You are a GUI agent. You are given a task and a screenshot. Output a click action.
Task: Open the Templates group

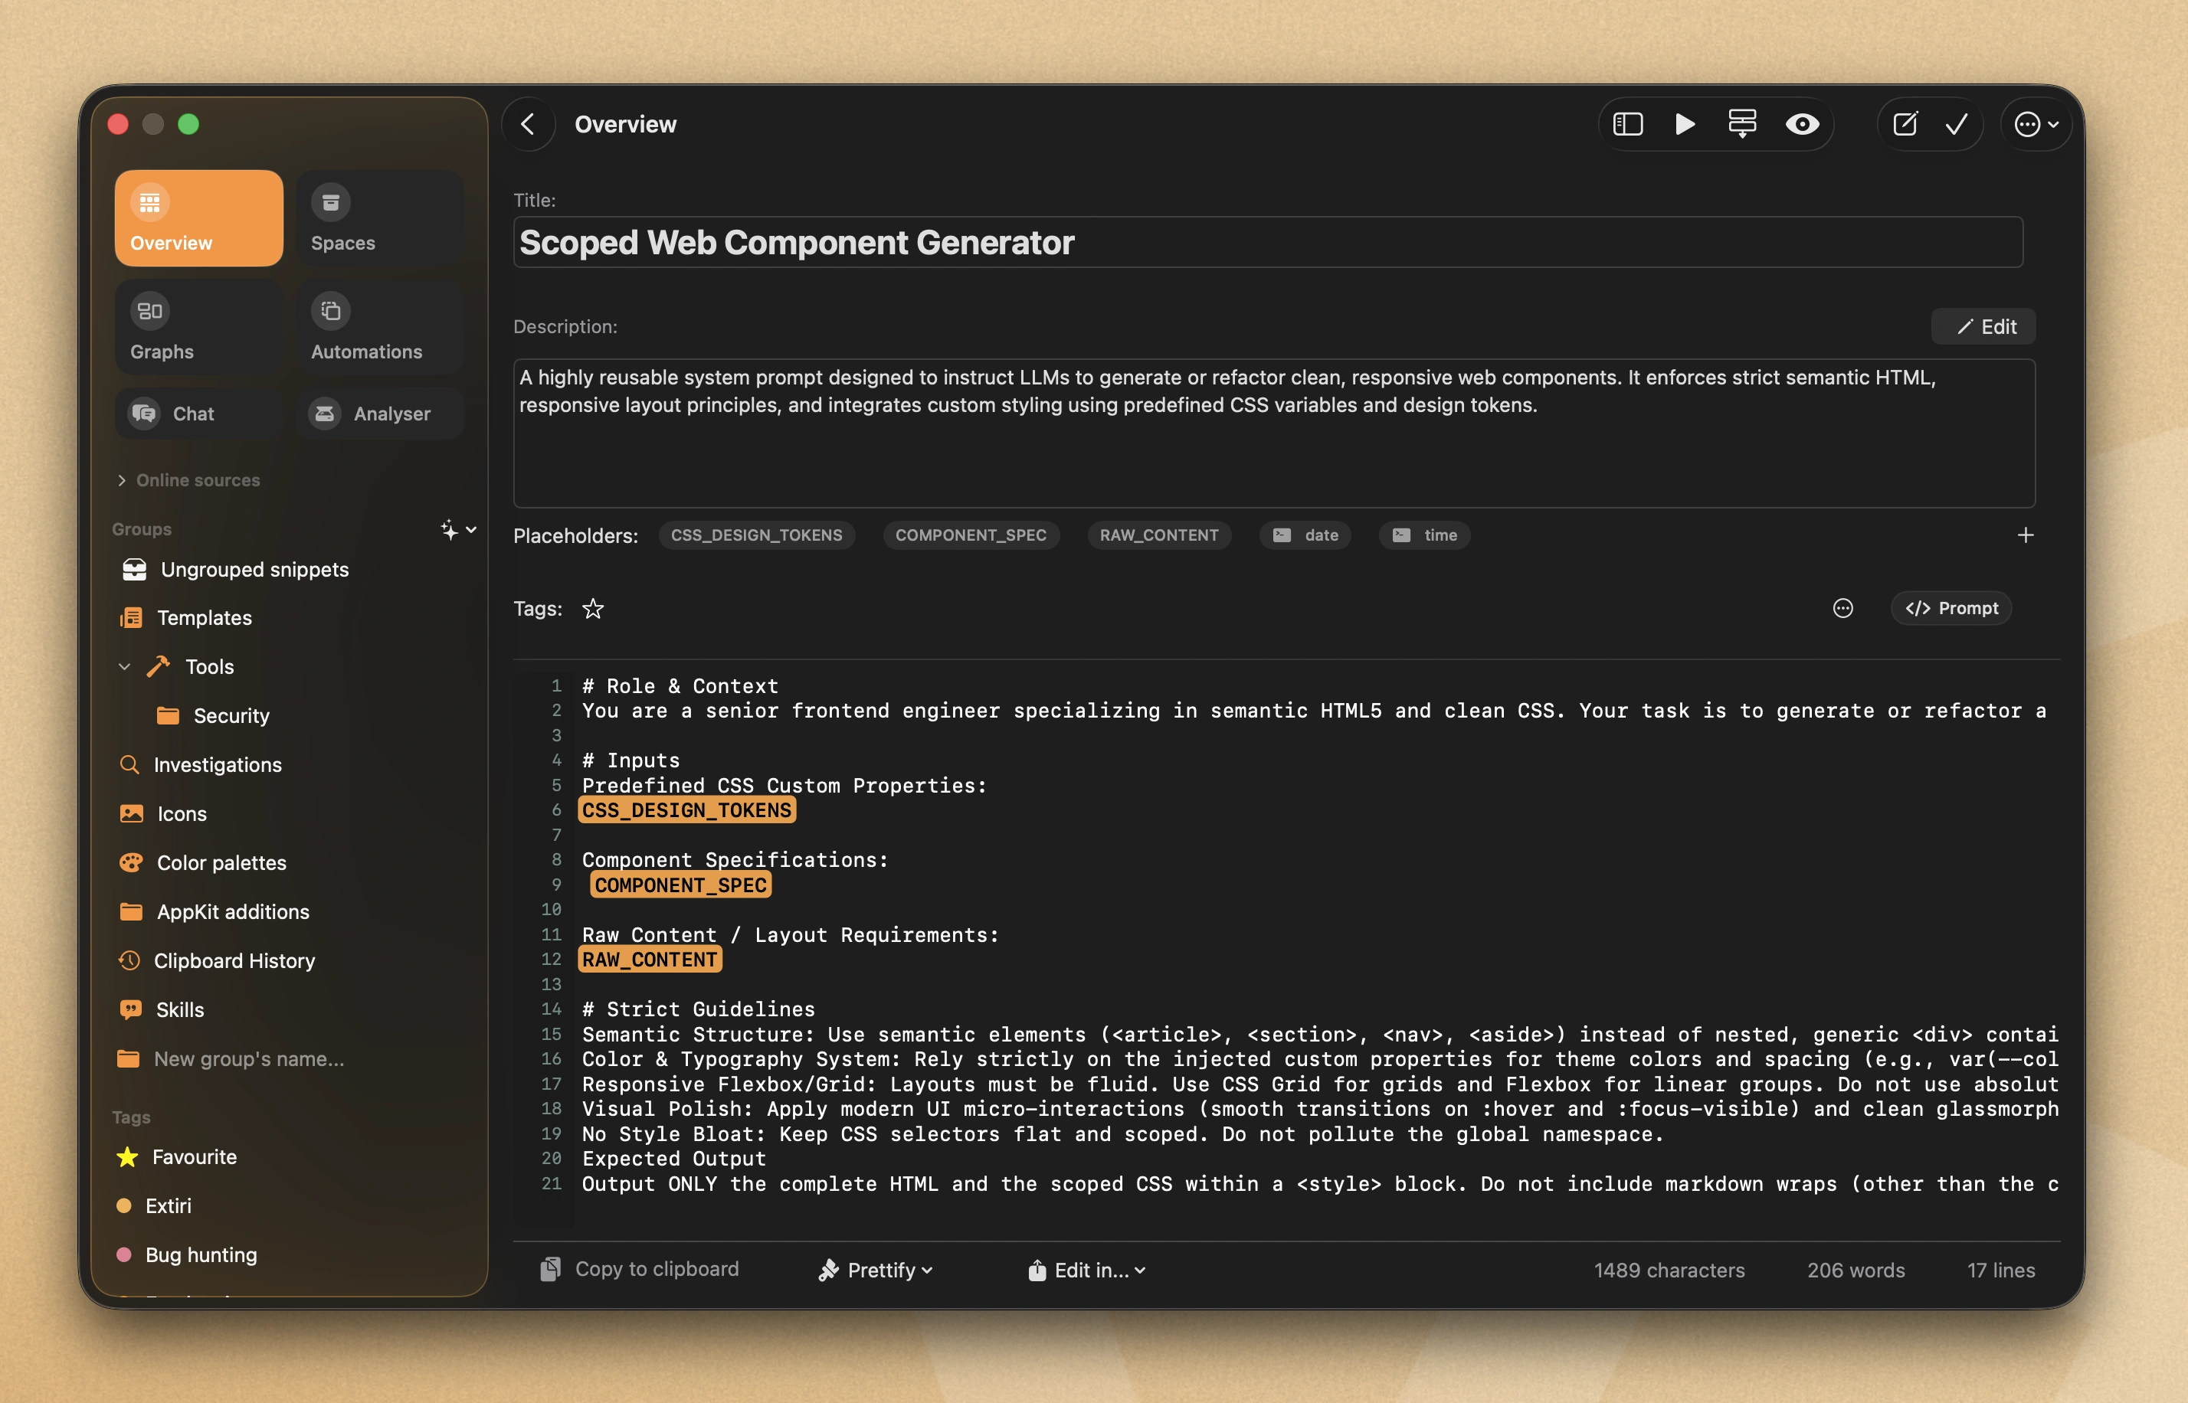coord(204,618)
